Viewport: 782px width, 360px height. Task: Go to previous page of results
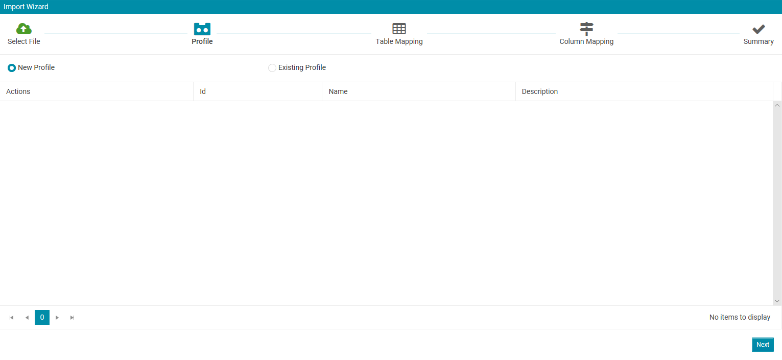[x=27, y=318]
